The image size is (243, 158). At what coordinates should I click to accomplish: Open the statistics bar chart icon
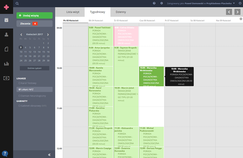6,64
